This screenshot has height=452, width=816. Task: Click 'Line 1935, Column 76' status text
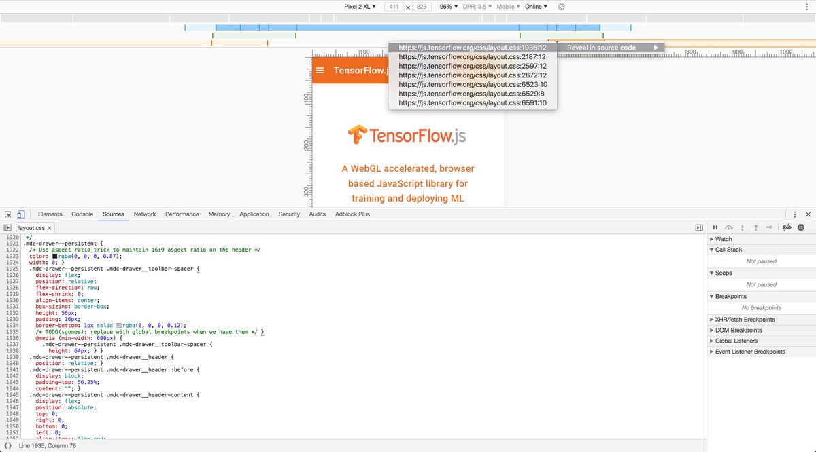[47, 446]
